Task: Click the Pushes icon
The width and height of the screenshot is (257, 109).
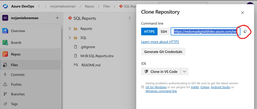Action: pyautogui.click(x=5, y=84)
